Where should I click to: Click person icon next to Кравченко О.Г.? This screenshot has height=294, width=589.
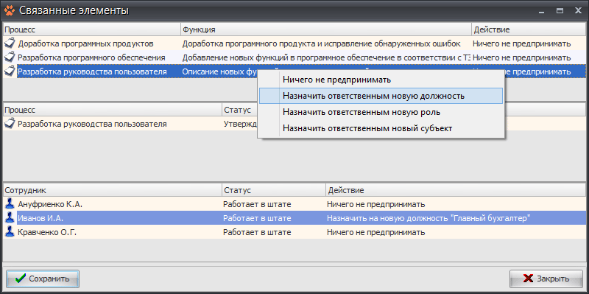[10, 232]
